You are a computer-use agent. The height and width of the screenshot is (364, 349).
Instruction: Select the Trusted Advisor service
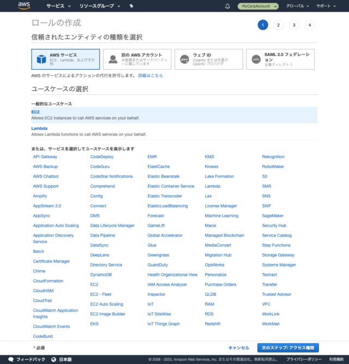click(x=276, y=294)
